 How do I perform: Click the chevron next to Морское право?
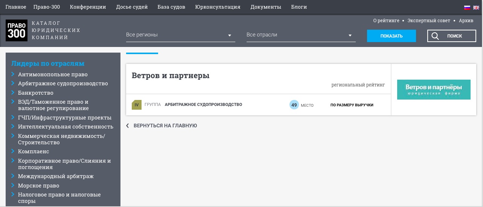(x=13, y=185)
